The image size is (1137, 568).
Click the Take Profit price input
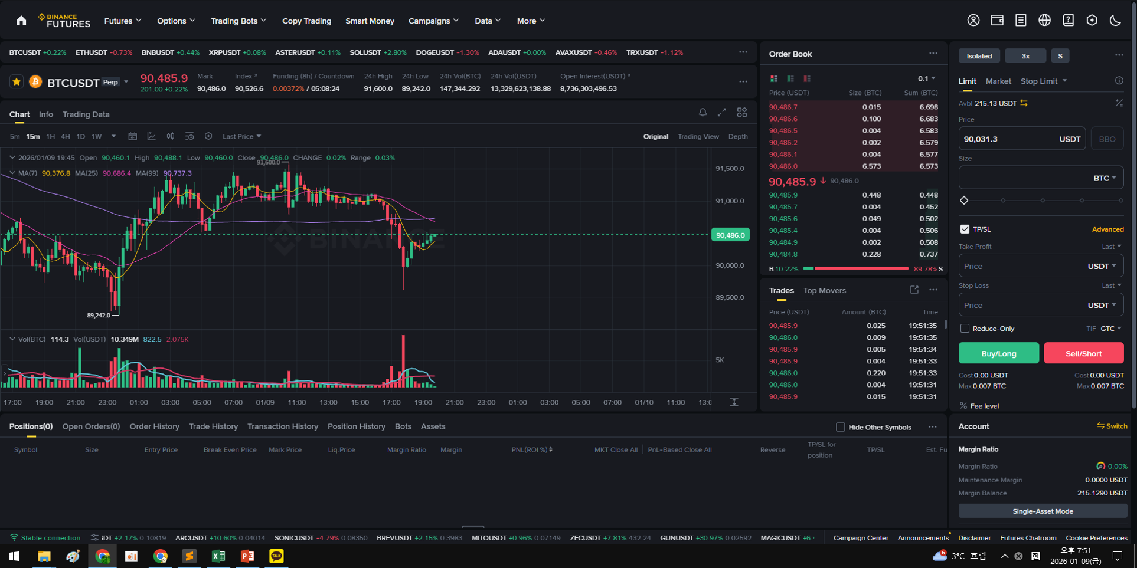[1041, 266]
